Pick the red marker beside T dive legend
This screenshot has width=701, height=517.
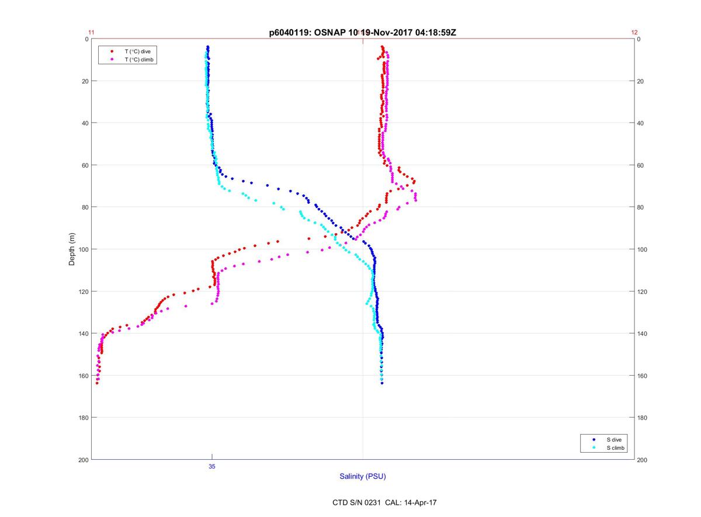point(112,51)
